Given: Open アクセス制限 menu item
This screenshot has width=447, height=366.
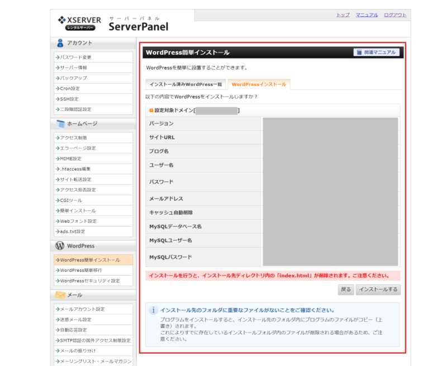Looking at the screenshot, I should pyautogui.click(x=93, y=138).
